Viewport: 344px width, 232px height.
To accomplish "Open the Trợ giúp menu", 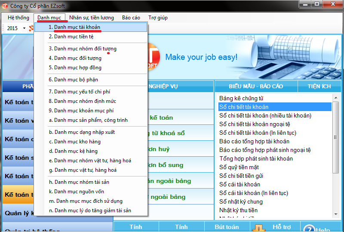I will (158, 18).
